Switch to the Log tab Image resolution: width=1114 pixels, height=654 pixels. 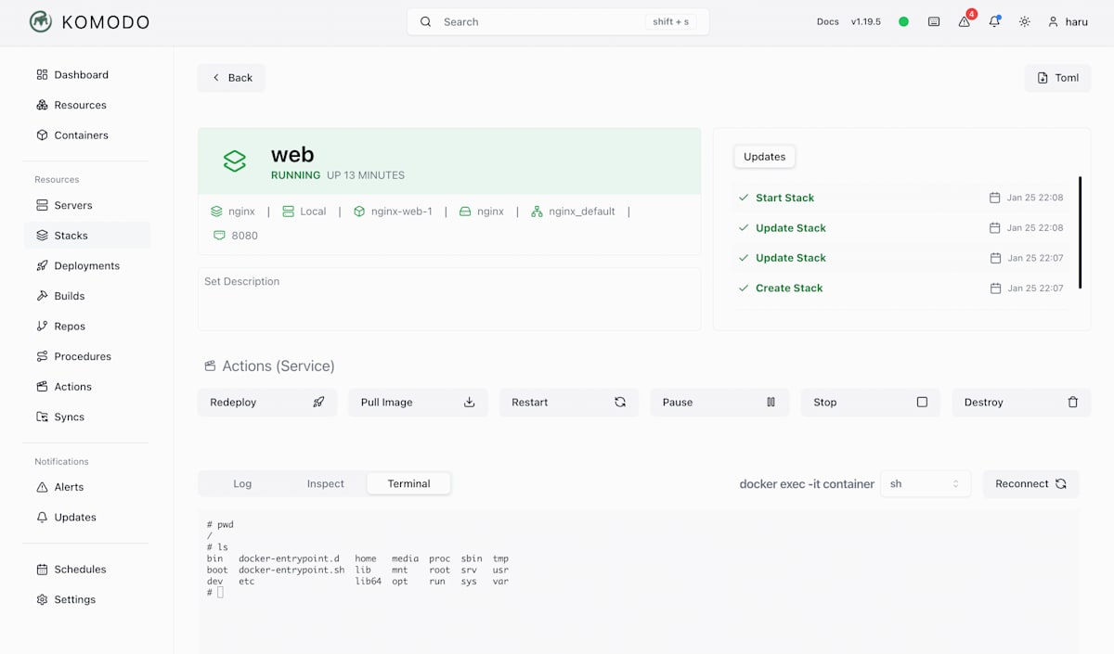point(242,483)
